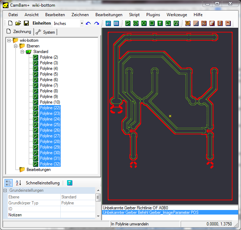Click the Notizen property value field

[78, 215]
